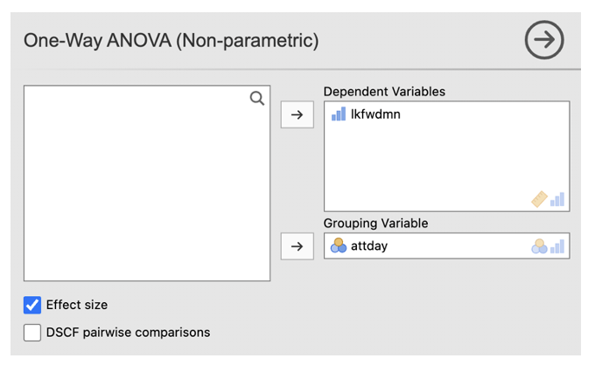Click nominal circles icon at Grouping Variable box edge
This screenshot has height=372, width=595.
tap(539, 246)
